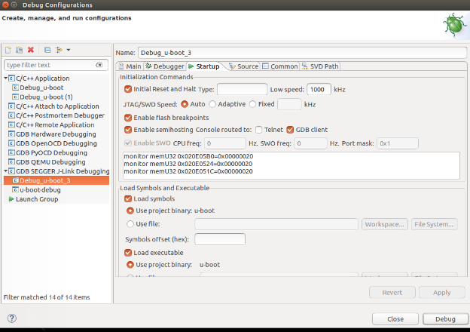The image size is (470, 332).
Task: Select GDB PyOCD Debugging entry
Action: point(51,152)
